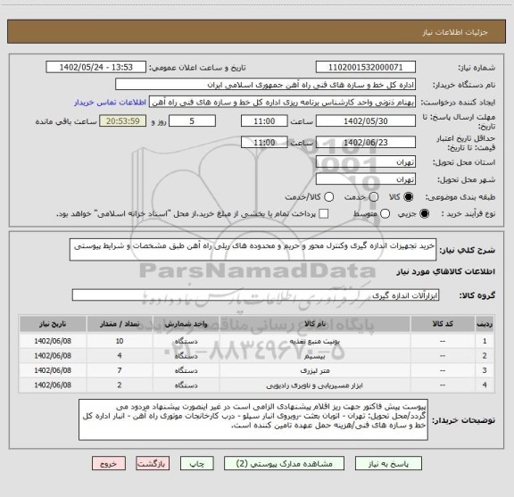Click the توضیحات خریدار text area
Screen dimensions: 514x497
tap(253, 419)
